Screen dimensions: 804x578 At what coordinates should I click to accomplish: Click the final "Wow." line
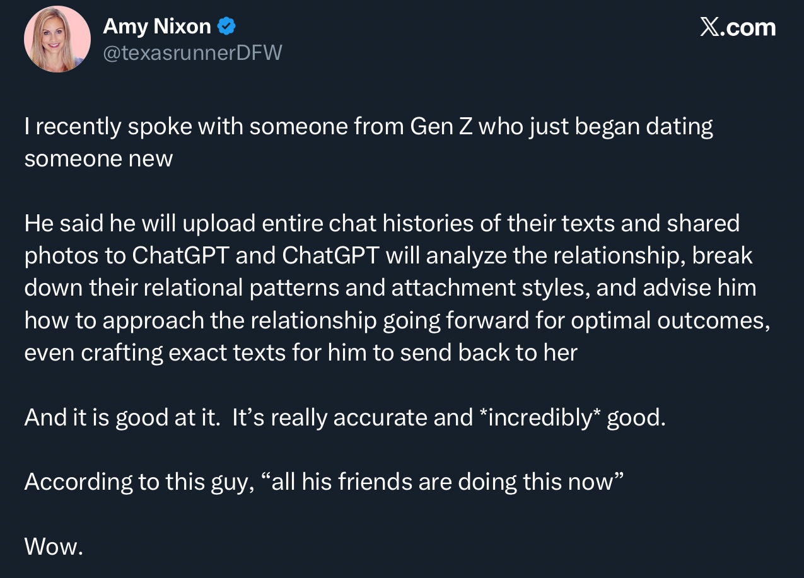[54, 546]
